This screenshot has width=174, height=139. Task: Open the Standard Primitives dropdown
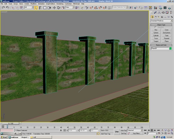pos(161,21)
